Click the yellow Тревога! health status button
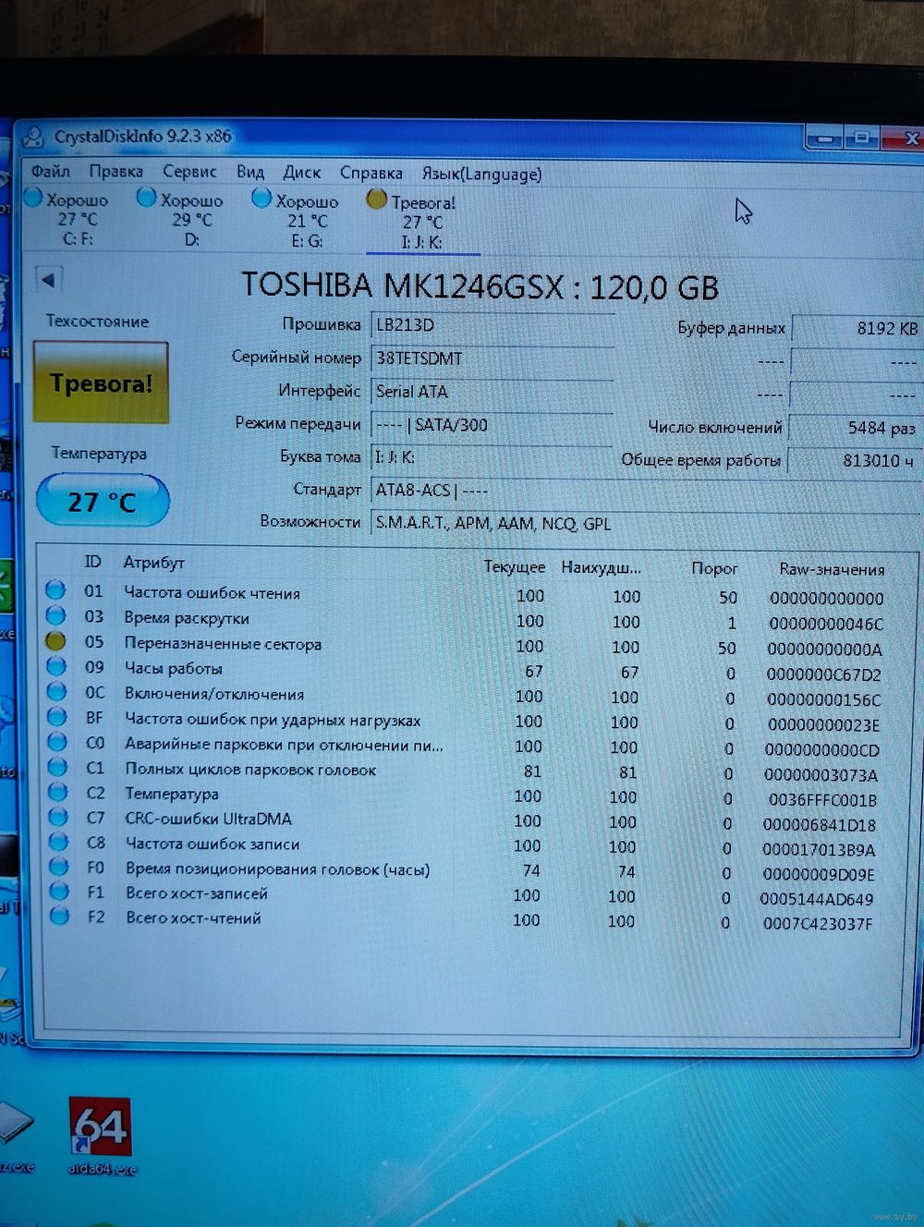924x1227 pixels. coord(101,383)
